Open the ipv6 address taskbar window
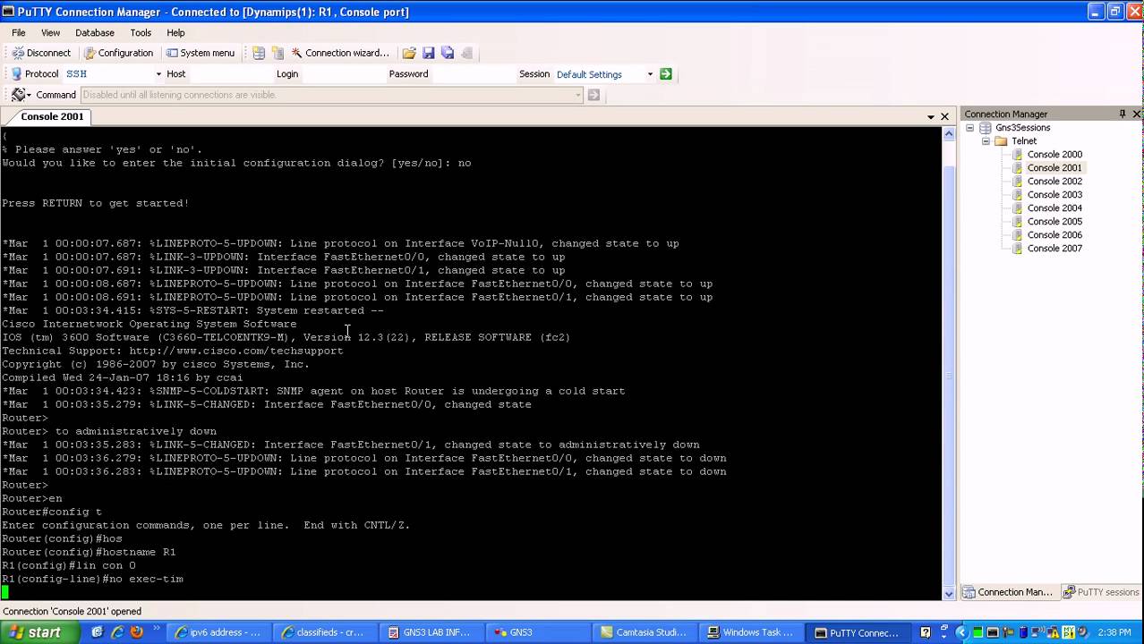 click(219, 632)
